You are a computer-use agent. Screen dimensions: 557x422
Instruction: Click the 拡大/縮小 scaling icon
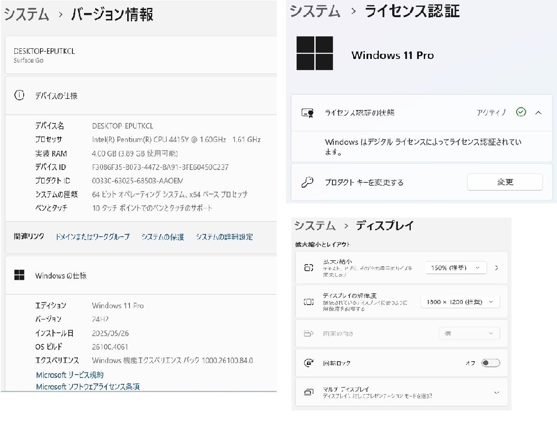pyautogui.click(x=310, y=267)
